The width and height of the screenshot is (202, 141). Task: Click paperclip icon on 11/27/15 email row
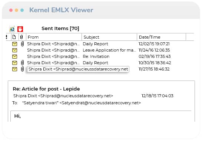point(22,69)
